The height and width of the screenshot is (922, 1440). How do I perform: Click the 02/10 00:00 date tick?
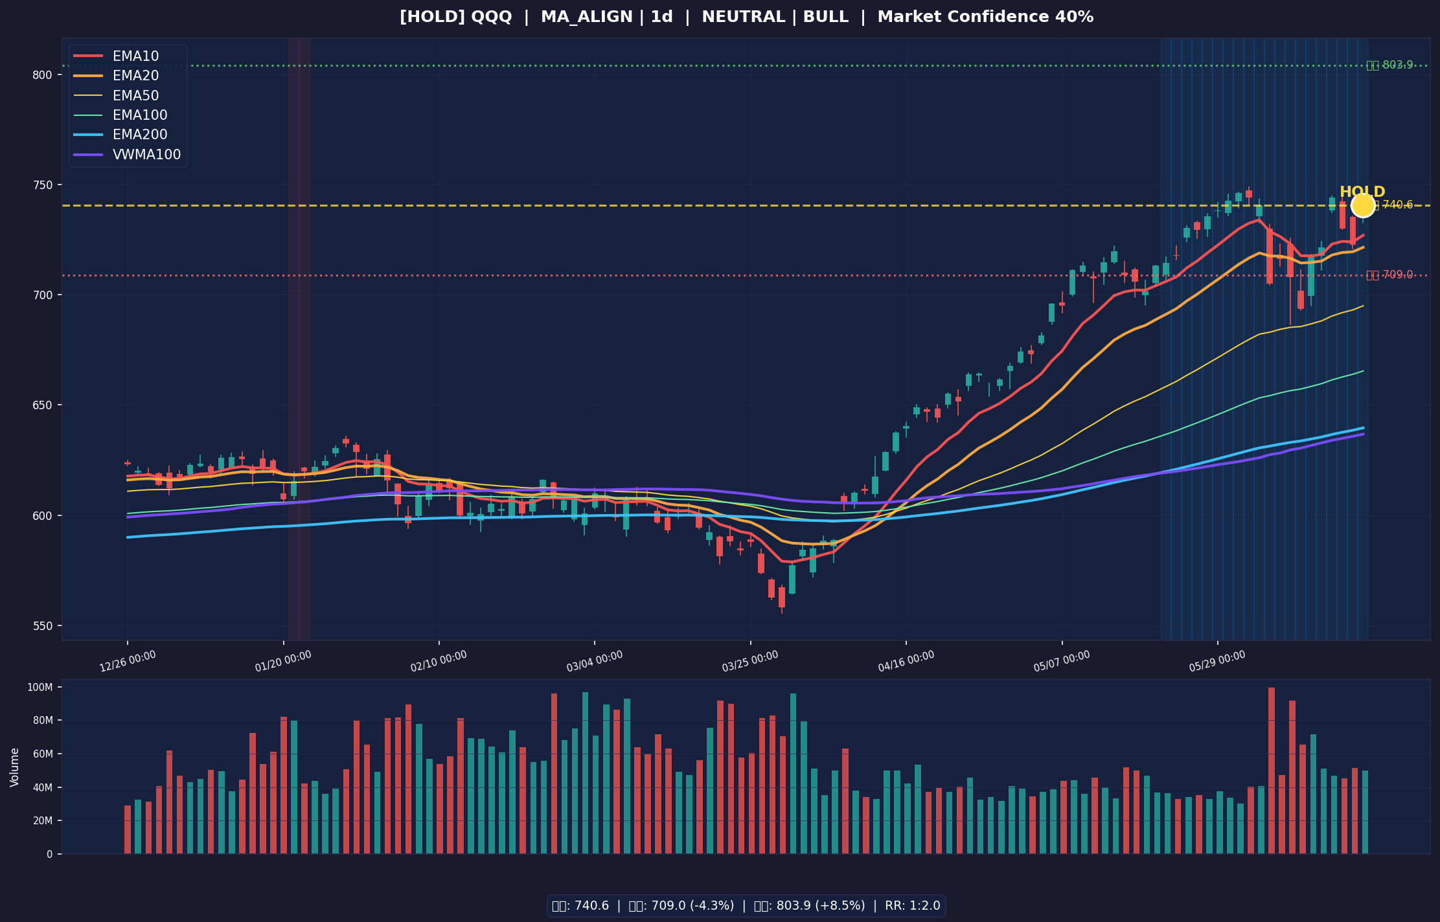point(439,661)
